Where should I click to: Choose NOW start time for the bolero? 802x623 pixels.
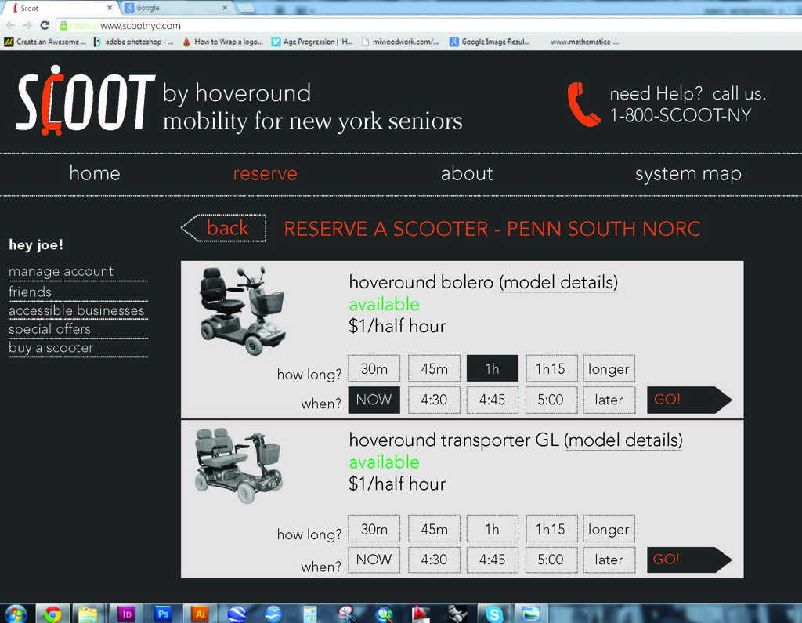pyautogui.click(x=374, y=400)
